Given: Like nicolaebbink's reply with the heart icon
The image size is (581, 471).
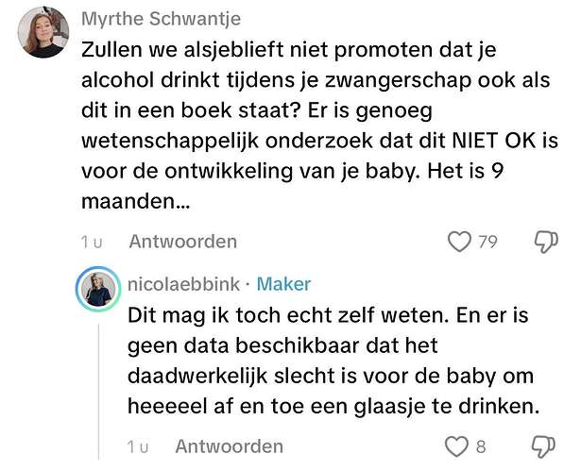Looking at the screenshot, I should click(x=456, y=446).
